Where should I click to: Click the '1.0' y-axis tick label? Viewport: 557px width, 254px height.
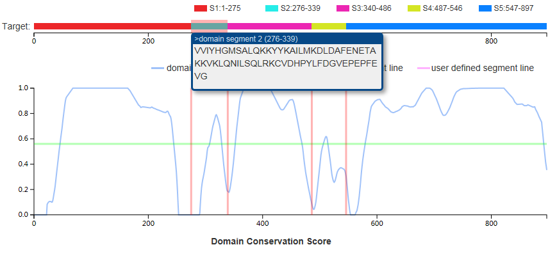[x=24, y=88]
